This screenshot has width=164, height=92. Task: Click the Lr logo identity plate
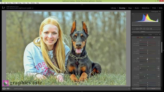pos(3,7)
